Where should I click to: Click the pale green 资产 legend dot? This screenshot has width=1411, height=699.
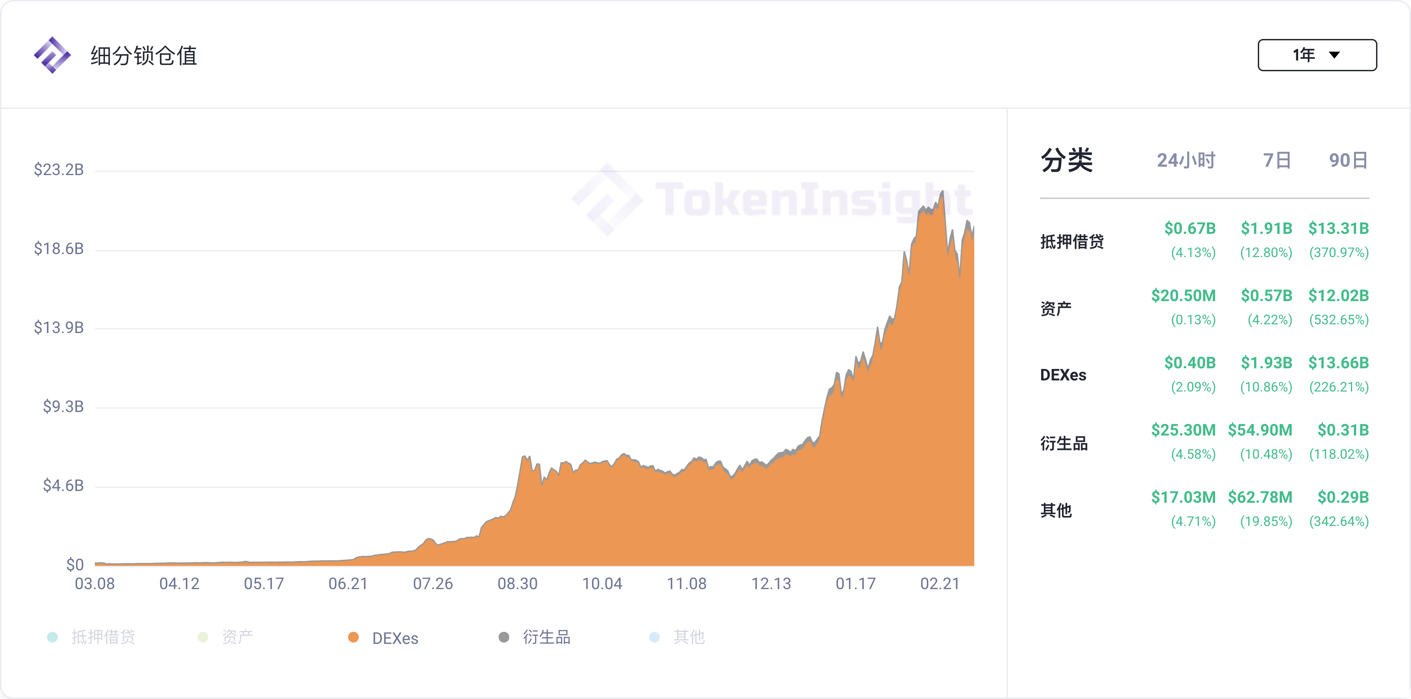(203, 637)
